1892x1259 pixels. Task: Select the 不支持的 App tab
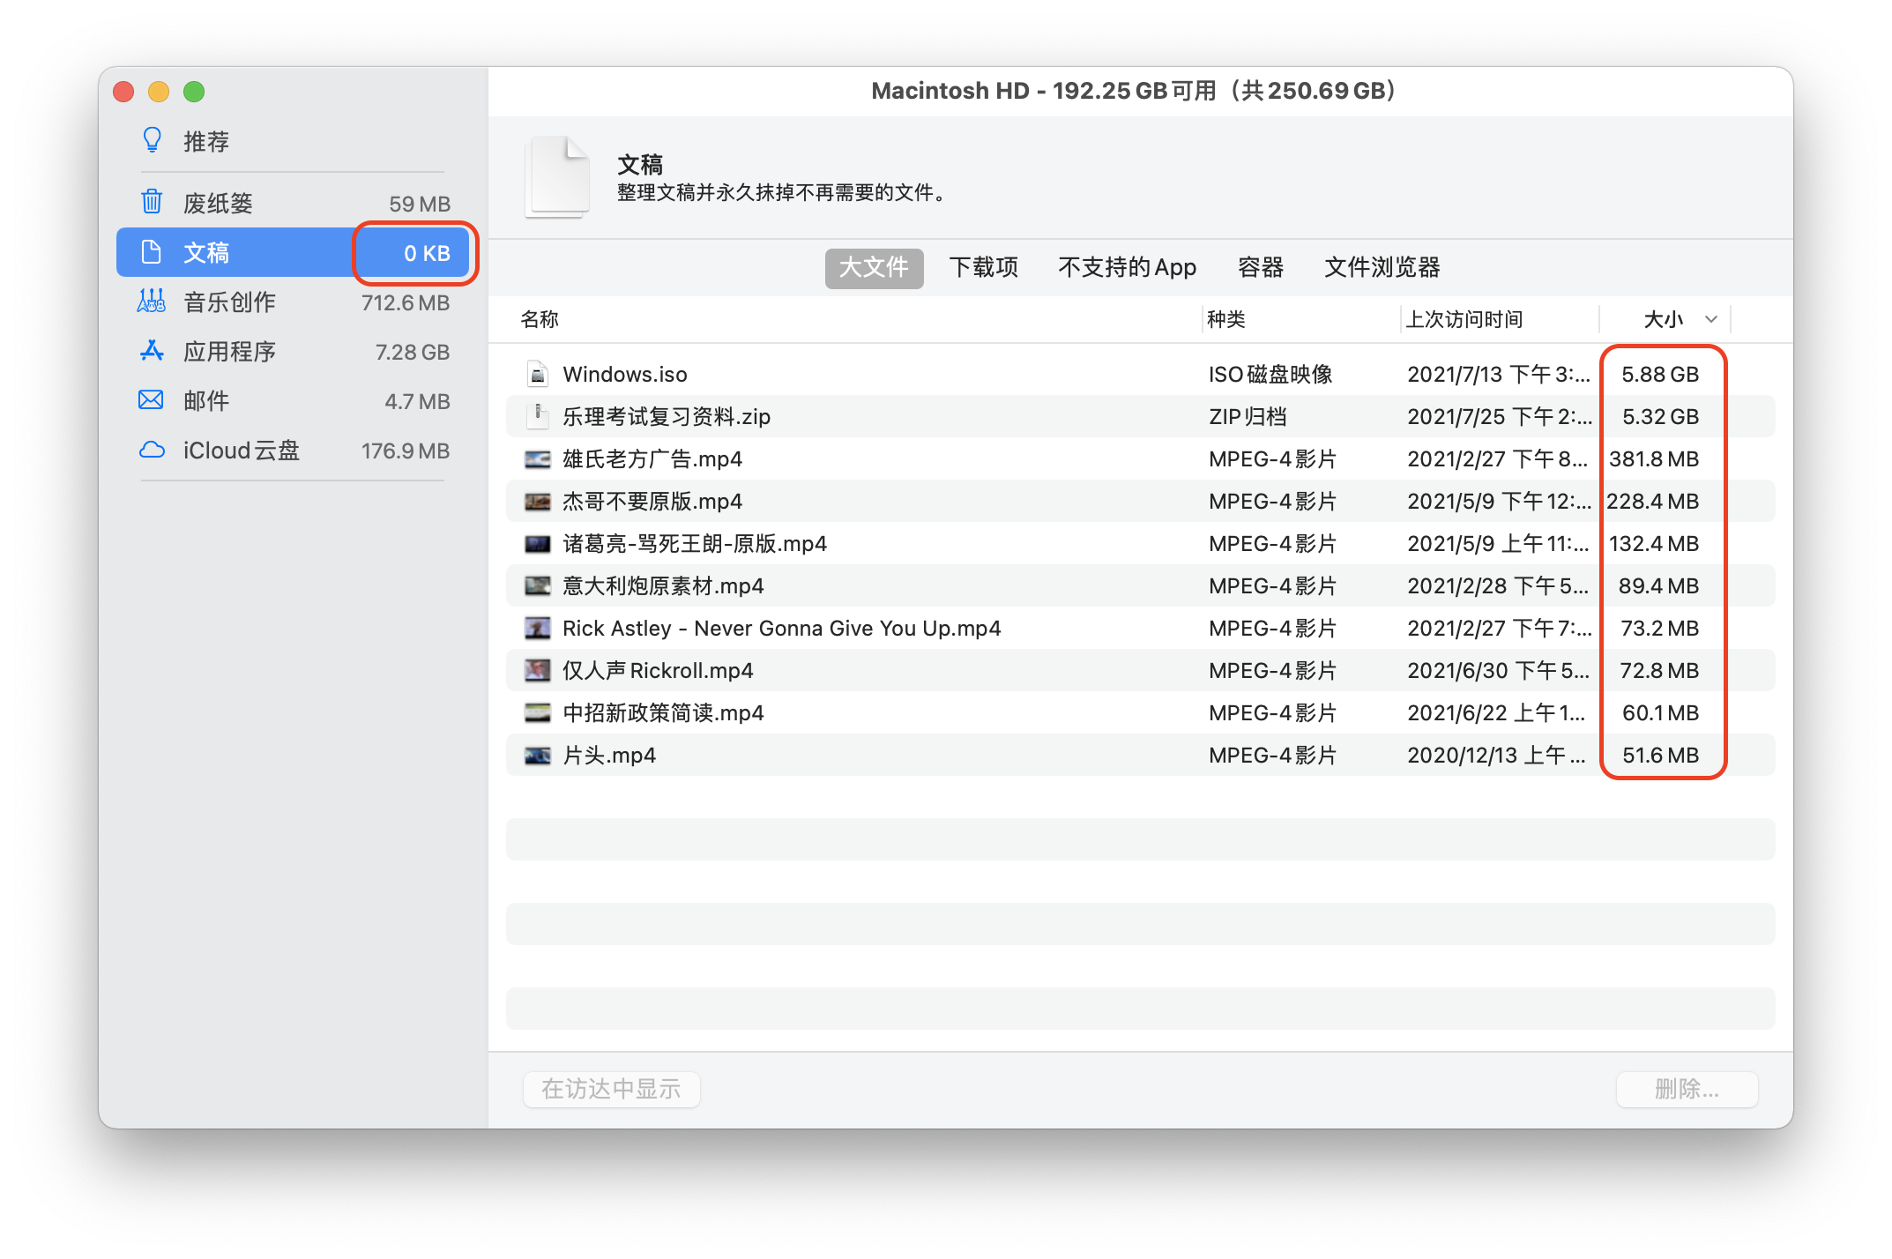pos(1127,267)
